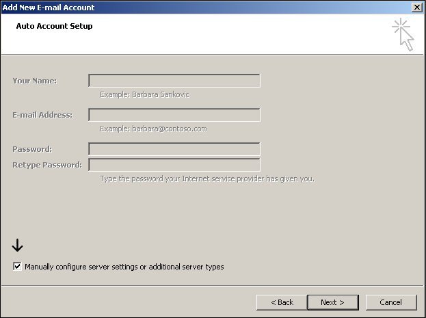
Task: Click the Internet service provider password hint
Action: [x=207, y=179]
